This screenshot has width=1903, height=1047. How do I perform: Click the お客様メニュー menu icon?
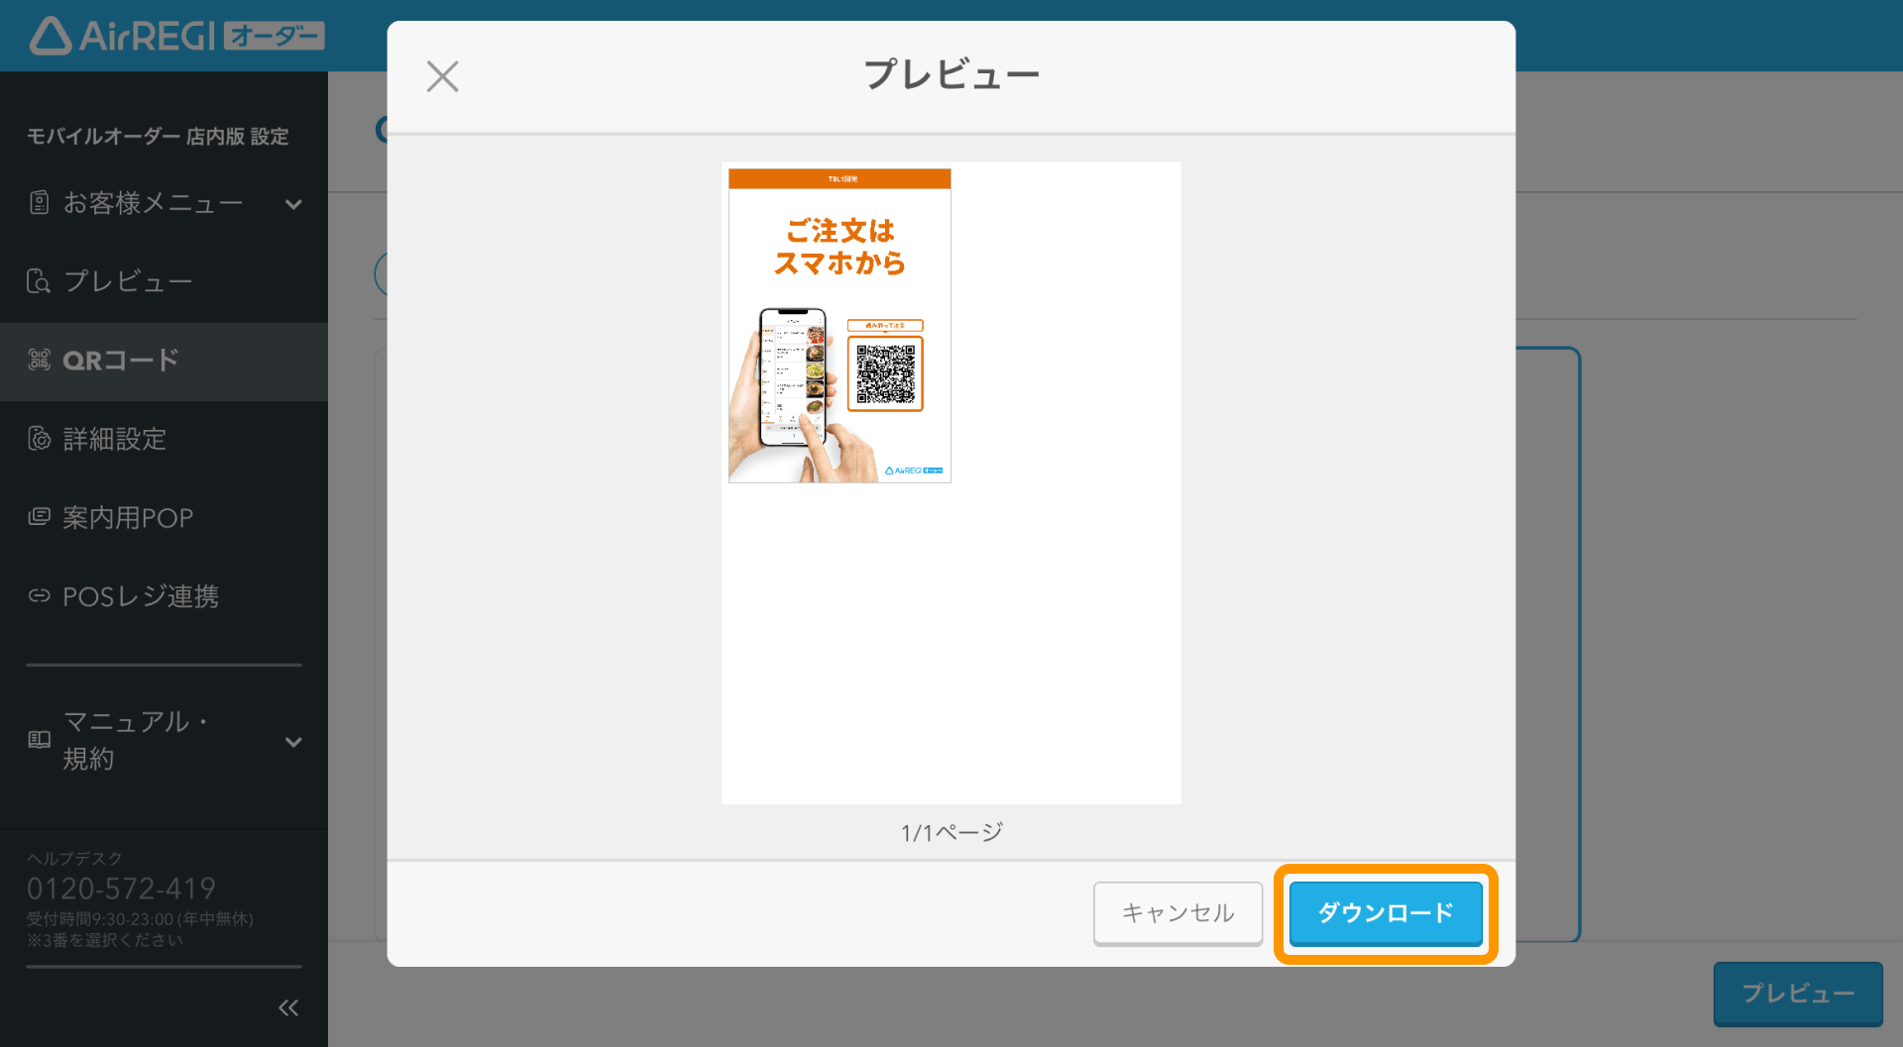39,203
